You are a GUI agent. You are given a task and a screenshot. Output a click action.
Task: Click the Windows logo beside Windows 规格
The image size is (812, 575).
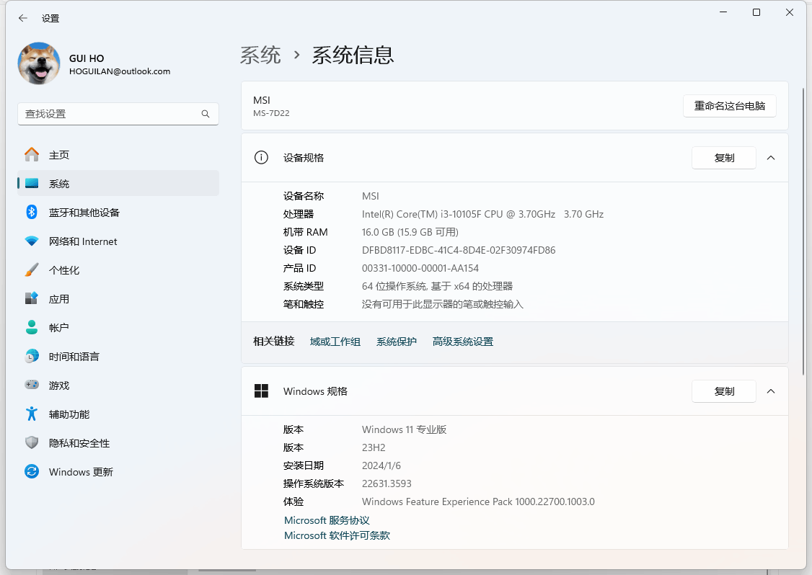coord(261,391)
